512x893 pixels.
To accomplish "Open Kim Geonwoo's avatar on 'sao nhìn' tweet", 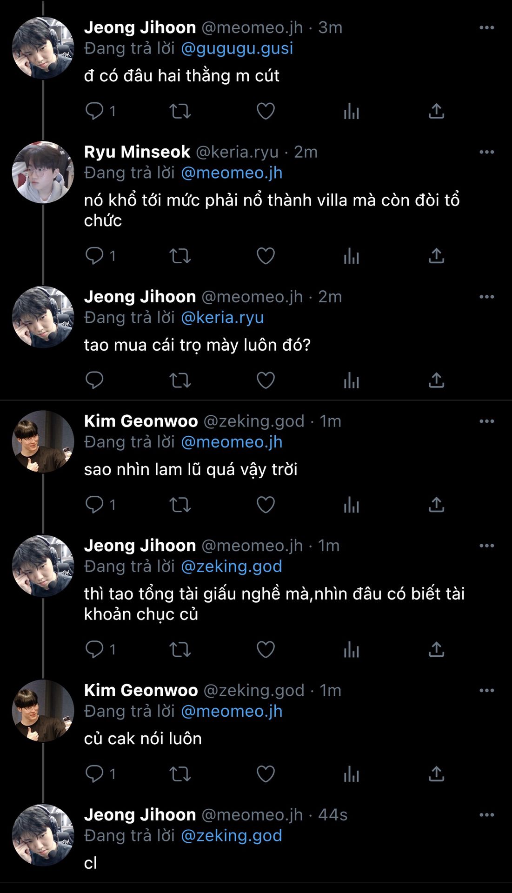I will [x=43, y=442].
